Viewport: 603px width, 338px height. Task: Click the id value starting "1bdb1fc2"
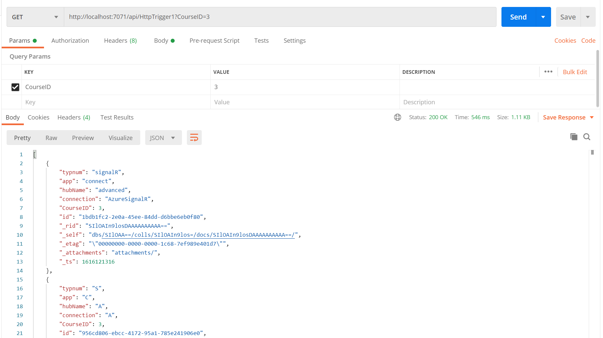[141, 217]
